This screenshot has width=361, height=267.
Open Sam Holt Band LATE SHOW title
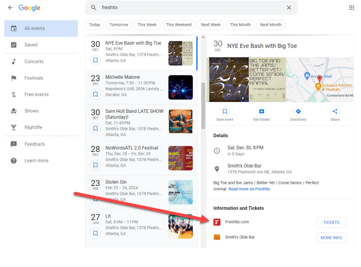[x=134, y=114]
